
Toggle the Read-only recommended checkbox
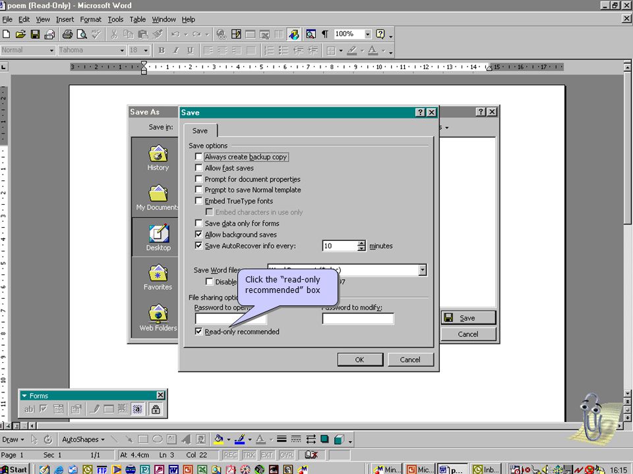[198, 331]
